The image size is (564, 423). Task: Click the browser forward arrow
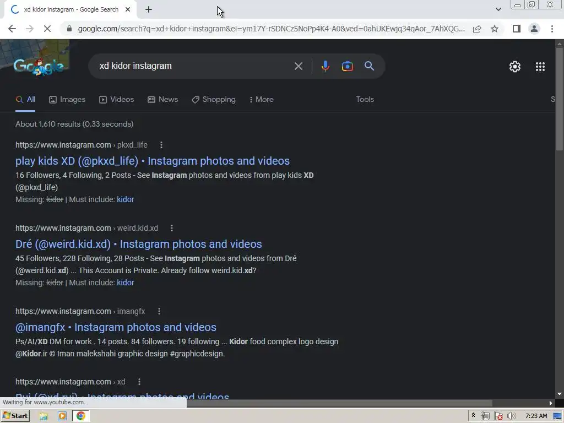tap(30, 29)
